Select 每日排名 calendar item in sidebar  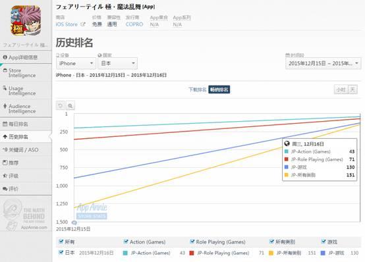[x=26, y=124]
